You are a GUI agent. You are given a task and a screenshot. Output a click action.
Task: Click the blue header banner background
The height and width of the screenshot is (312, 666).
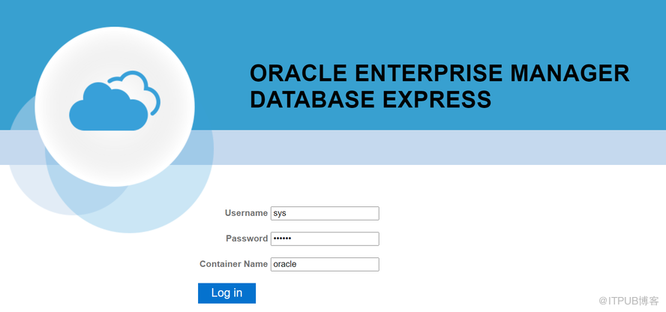450,26
